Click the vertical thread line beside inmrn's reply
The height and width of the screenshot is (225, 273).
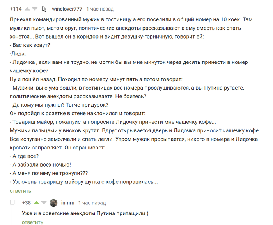(x=12, y=216)
